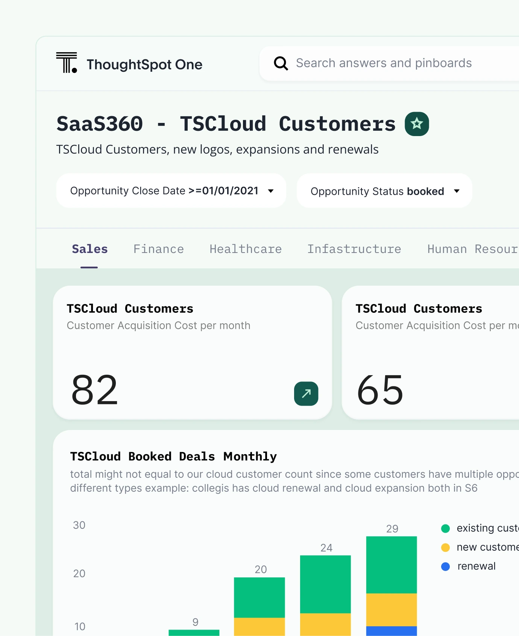Expand Opportunity Status dropdown arrow
The height and width of the screenshot is (636, 519).
coord(457,191)
